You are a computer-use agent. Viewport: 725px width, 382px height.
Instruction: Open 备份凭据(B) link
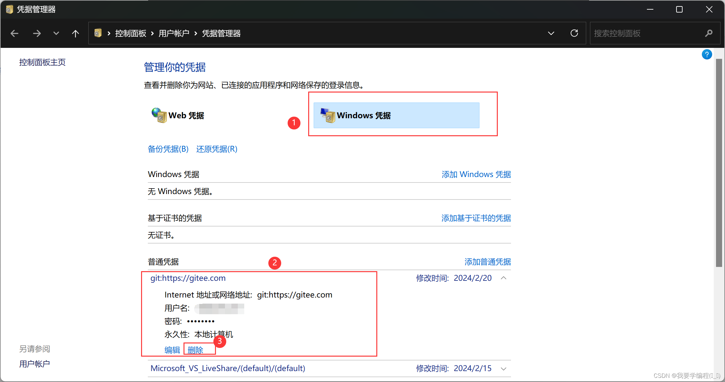168,149
